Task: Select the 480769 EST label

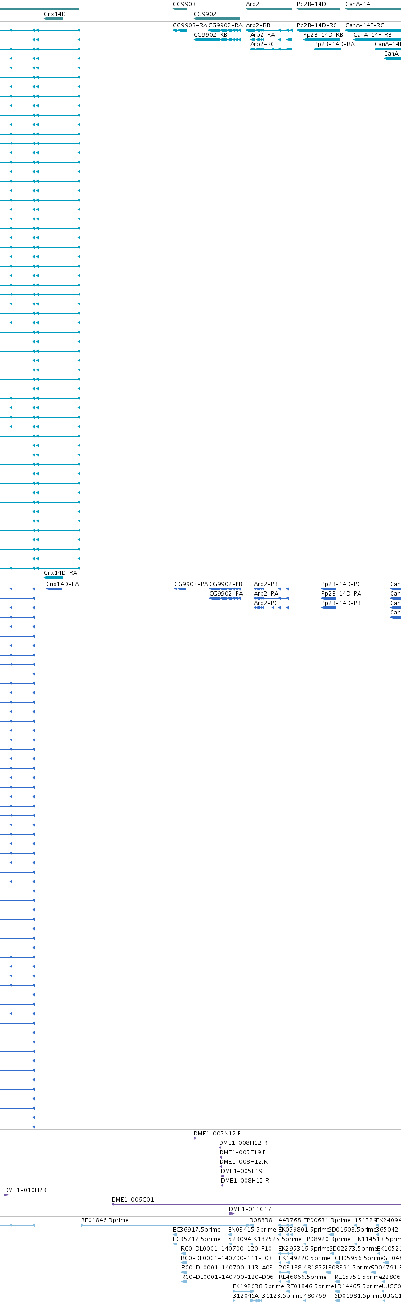Action: (315, 1296)
